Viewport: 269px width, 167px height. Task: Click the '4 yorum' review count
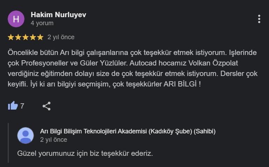click(x=42, y=23)
